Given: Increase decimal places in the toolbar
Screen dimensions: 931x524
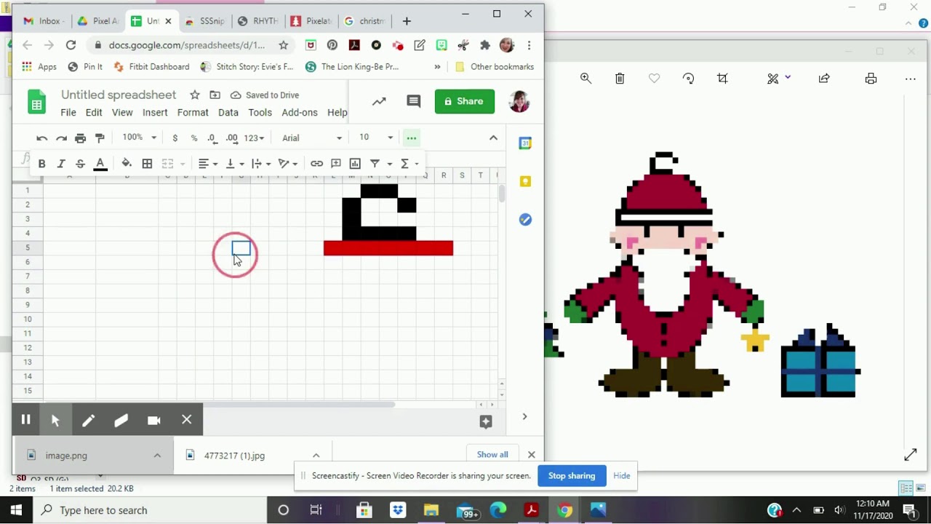Looking at the screenshot, I should 231,138.
